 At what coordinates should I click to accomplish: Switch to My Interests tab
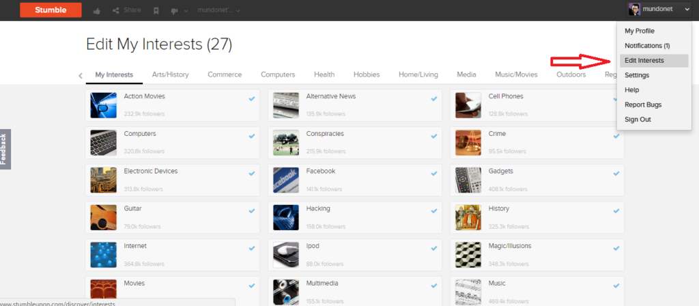[114, 75]
